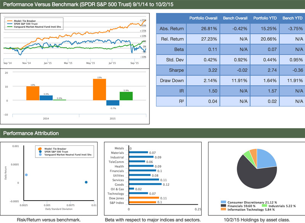Click the green 2015 bar labeled 5.9%
Image resolution: width=305 pixels, height=223 pixels.
coord(126,96)
